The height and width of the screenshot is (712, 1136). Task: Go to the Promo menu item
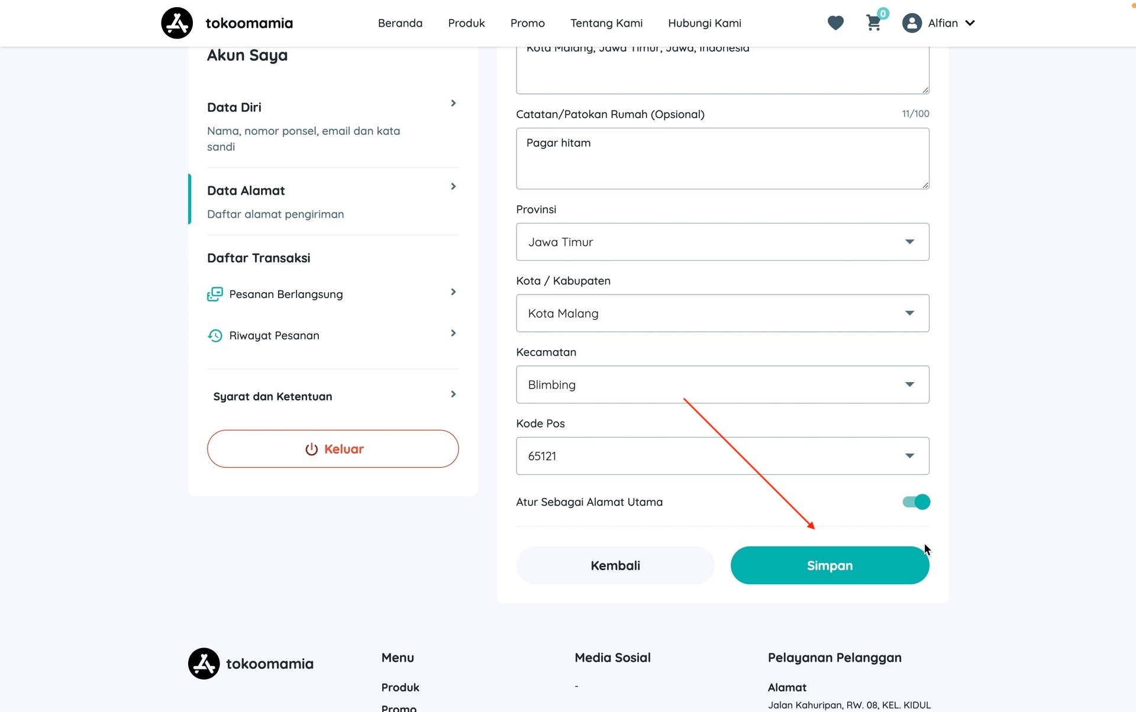tap(527, 23)
